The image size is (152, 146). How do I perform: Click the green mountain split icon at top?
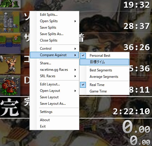pyautogui.click(x=10, y=4)
